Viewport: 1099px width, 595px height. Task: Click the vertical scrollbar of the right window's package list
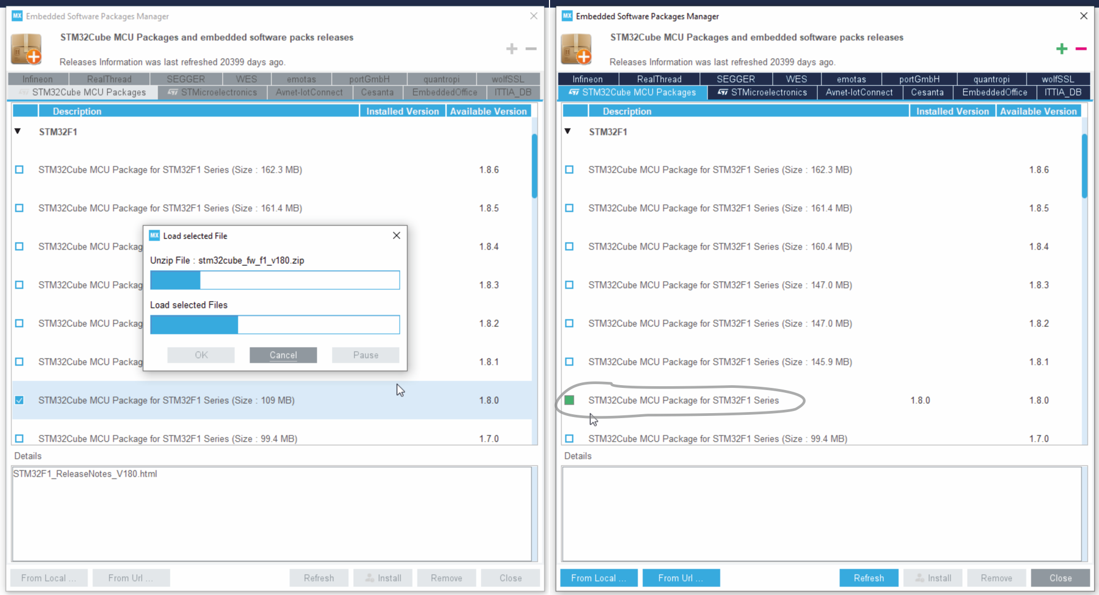pos(1085,166)
